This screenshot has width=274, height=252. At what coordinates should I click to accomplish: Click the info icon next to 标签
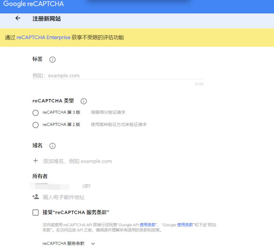pos(52,59)
